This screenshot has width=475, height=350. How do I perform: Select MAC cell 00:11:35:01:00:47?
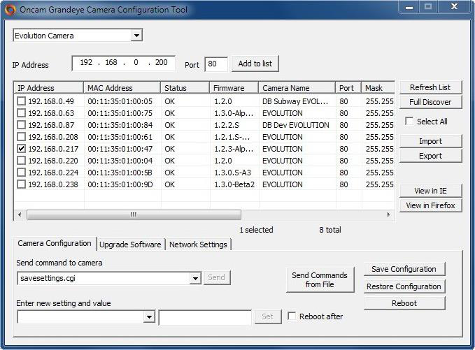click(x=120, y=149)
